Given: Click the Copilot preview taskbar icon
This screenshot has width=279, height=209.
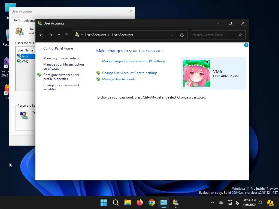Looking at the screenshot, I should pos(270,202).
